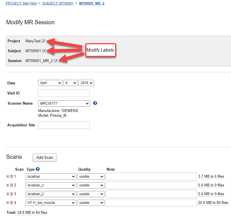
Task: Click the help icon beside Scanner Name
Action: (95, 103)
